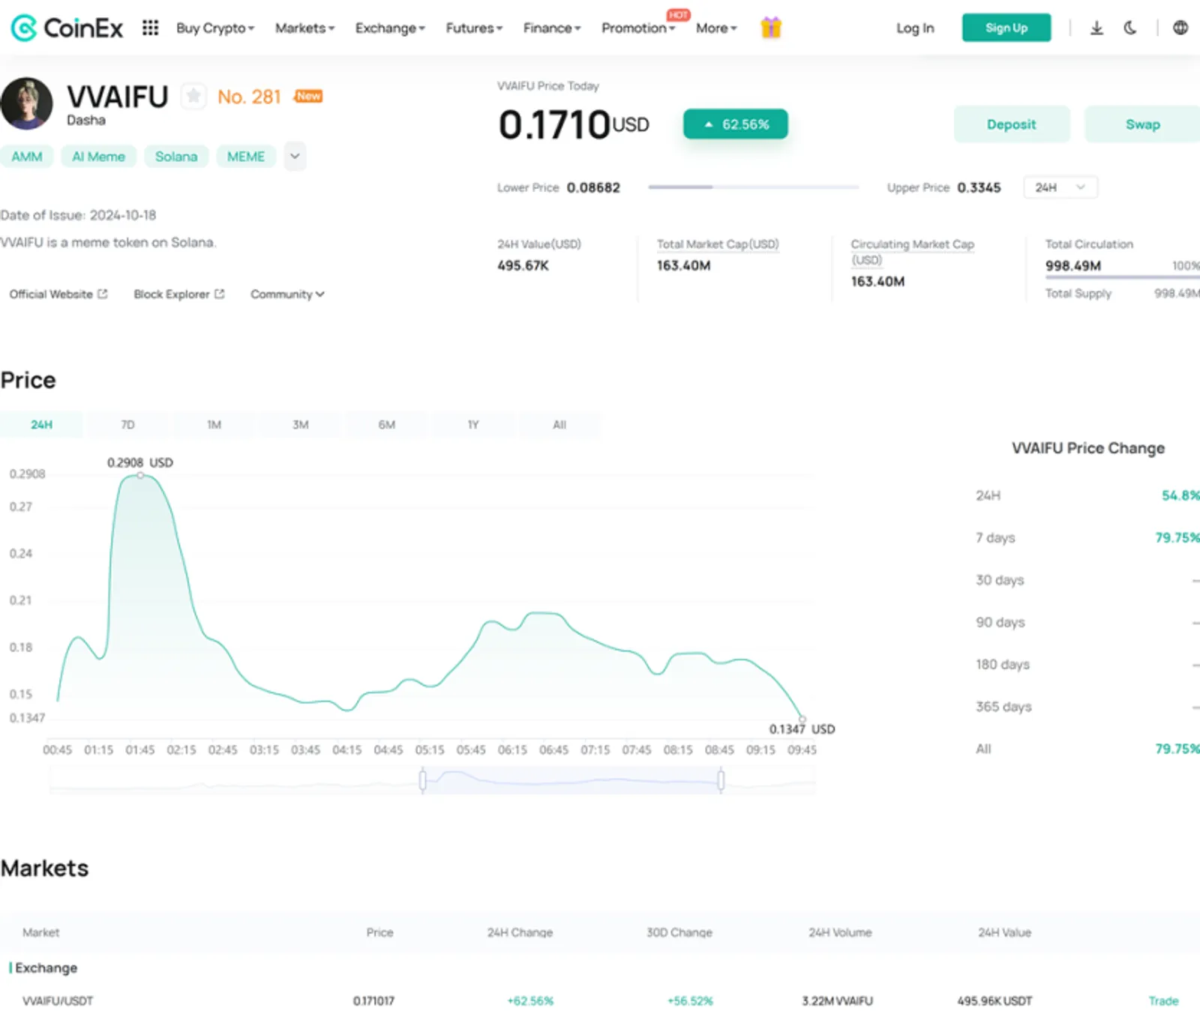Click the 62.56% price change badge

pos(735,124)
